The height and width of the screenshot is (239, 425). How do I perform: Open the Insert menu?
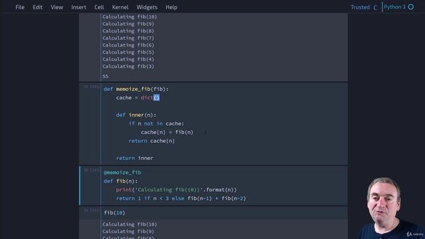click(x=78, y=7)
